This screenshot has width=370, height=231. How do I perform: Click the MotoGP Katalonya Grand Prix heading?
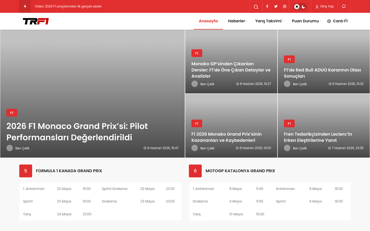point(240,171)
